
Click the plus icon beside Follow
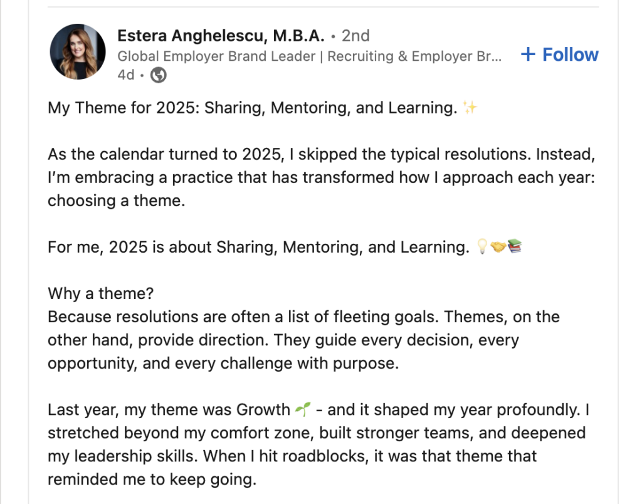[x=528, y=55]
